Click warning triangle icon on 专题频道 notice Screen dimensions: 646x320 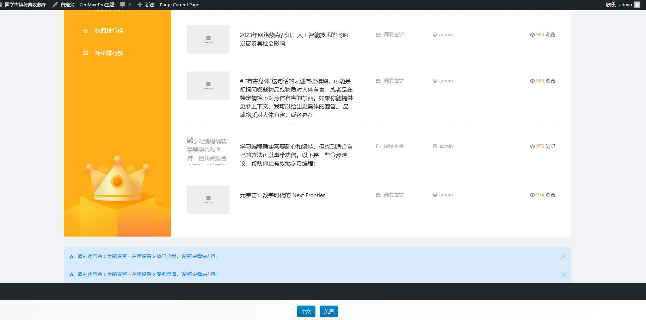coord(72,275)
